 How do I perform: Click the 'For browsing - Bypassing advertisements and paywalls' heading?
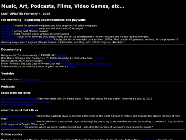tap(43, 20)
